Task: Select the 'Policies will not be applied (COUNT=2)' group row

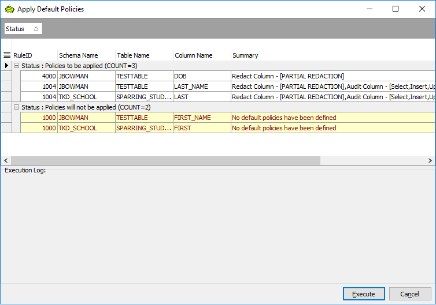Action: (x=223, y=107)
